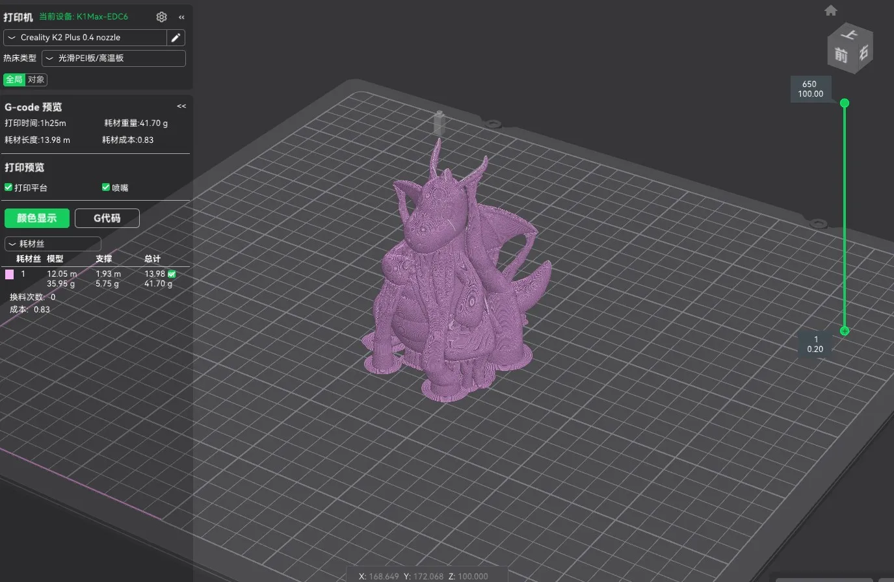Click the 耗材成本:0.83 text
The width and height of the screenshot is (894, 582).
(128, 140)
